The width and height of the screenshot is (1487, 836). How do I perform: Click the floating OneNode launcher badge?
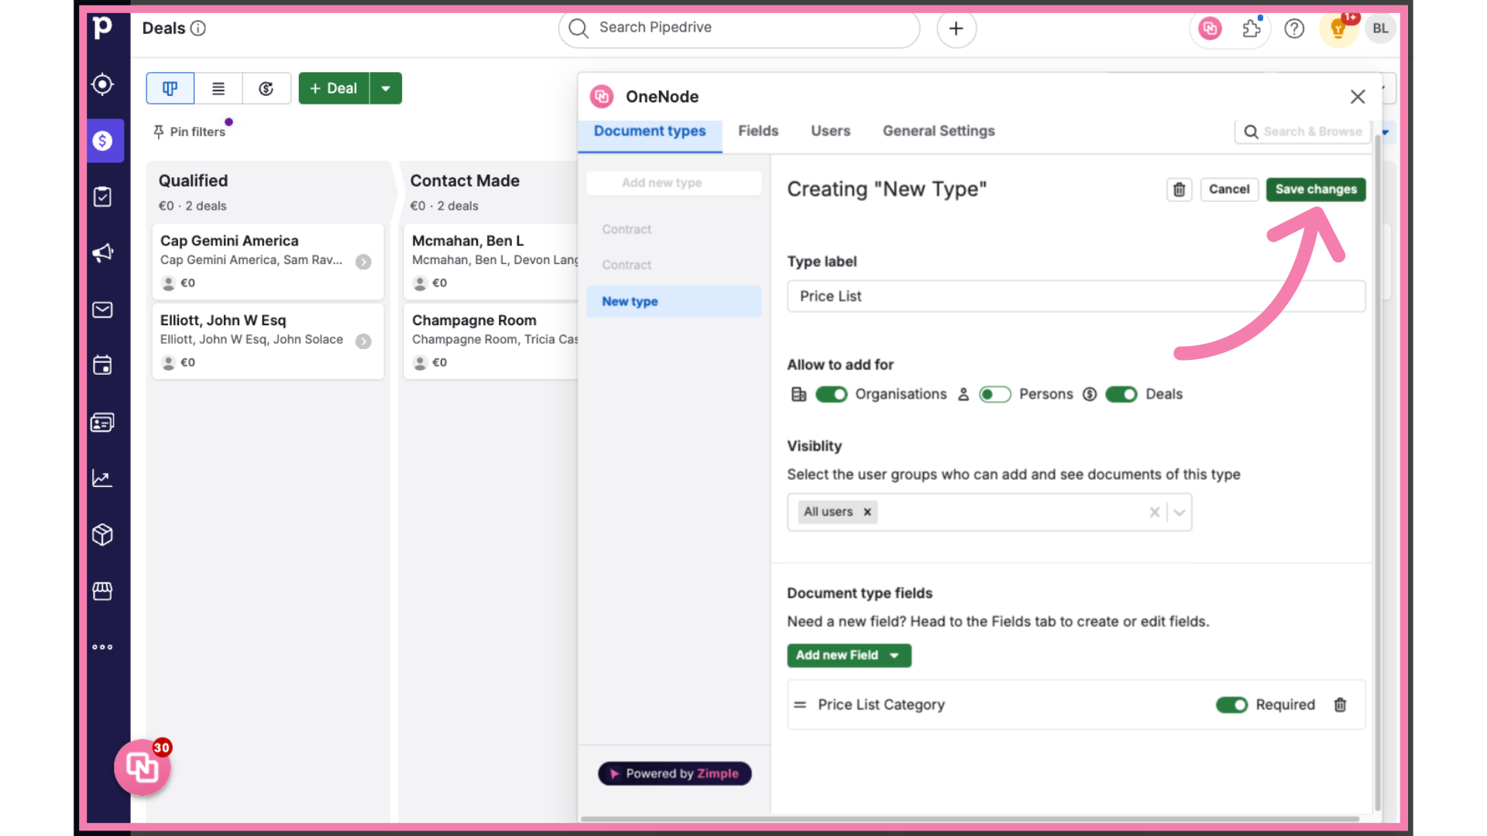click(143, 767)
